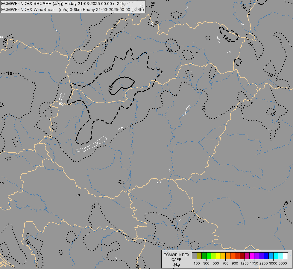Screen dimensions: 293x269
Task: Click the CAPE label in legend
Action: click(176, 260)
